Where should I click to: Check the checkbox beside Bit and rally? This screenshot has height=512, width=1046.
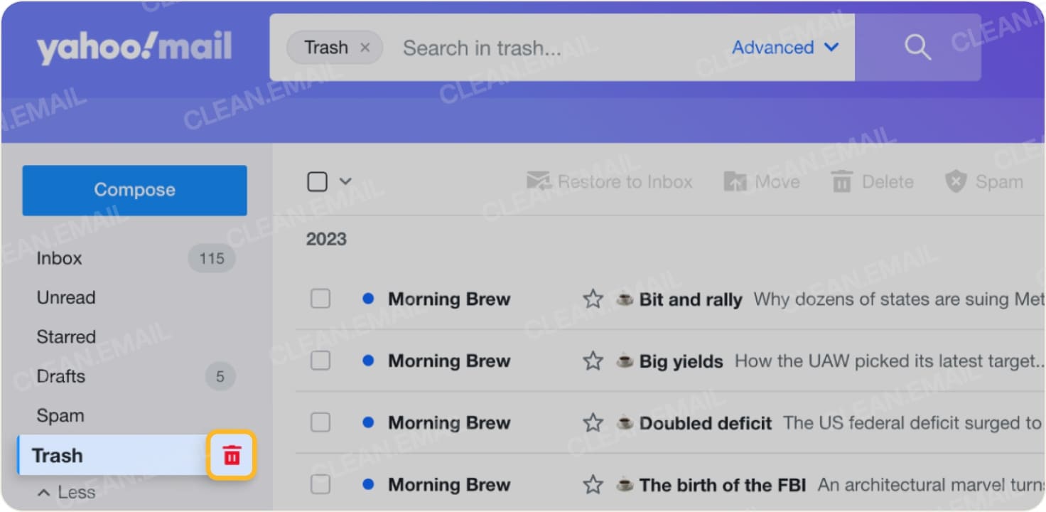pyautogui.click(x=320, y=299)
